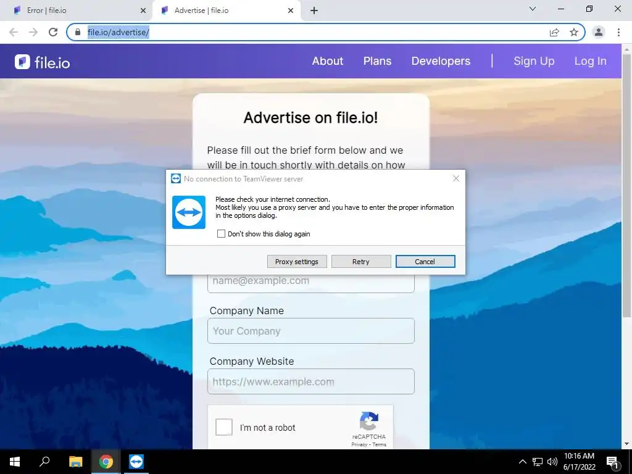
Task: Open the share page icon
Action: [x=554, y=32]
